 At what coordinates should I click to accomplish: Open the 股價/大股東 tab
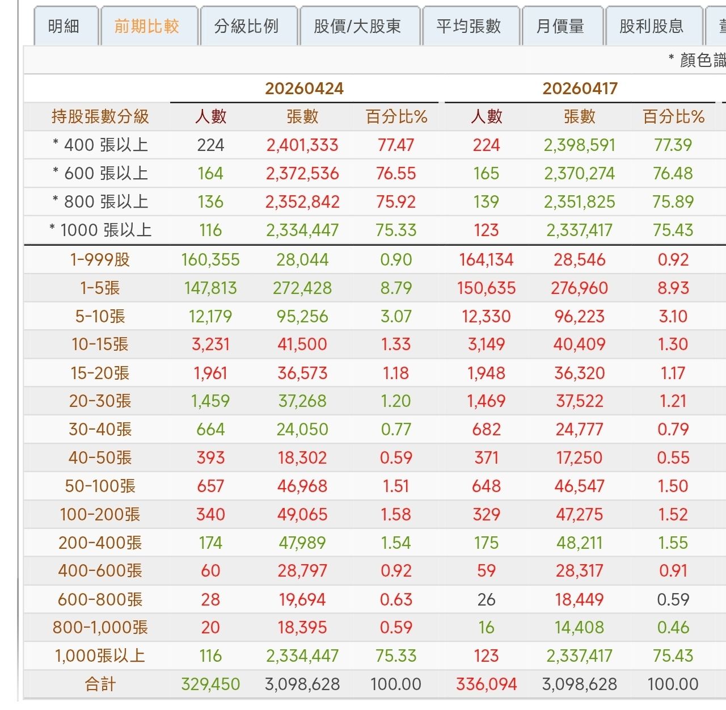click(357, 26)
